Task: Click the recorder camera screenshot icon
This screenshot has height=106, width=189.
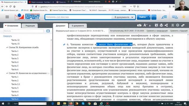Action: click(x=113, y=1)
